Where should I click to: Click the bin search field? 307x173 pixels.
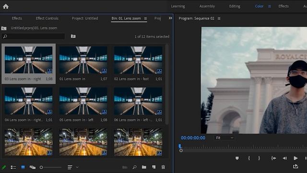[x=33, y=37]
